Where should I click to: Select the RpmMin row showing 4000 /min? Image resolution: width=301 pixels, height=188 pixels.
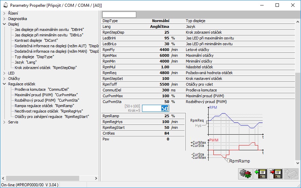tap(198, 61)
